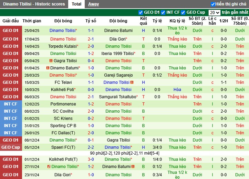Screen dimensions: 249x179
Task: Click the Hòa result on 10/03/25 row
Action: [177, 89]
